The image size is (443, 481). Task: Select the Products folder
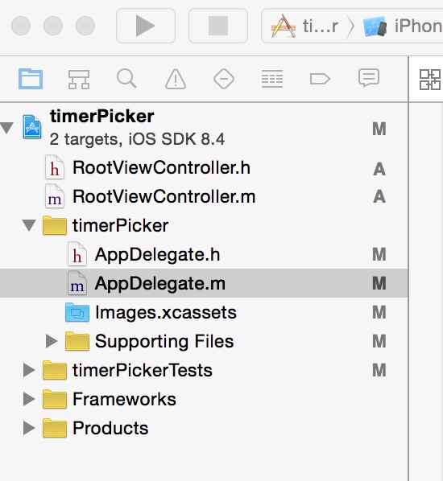(x=204, y=428)
